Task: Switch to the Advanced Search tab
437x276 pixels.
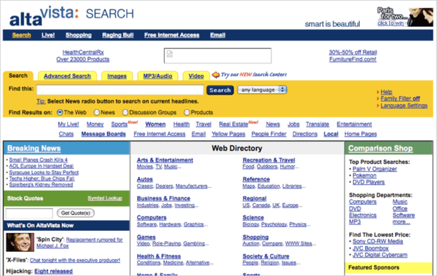Action: point(67,76)
